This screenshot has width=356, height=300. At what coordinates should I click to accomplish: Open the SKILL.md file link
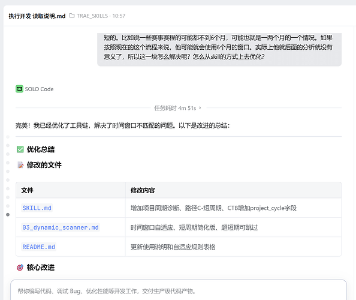37,208
